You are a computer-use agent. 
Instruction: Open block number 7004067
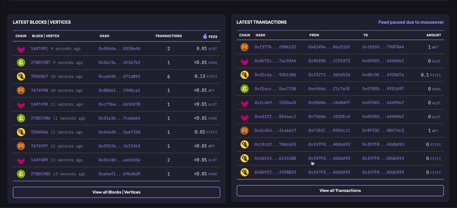(39, 77)
